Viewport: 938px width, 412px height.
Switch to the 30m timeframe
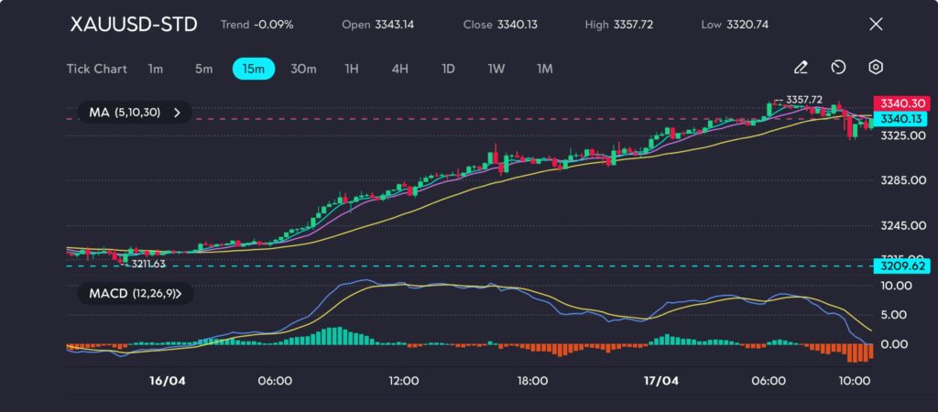(303, 69)
